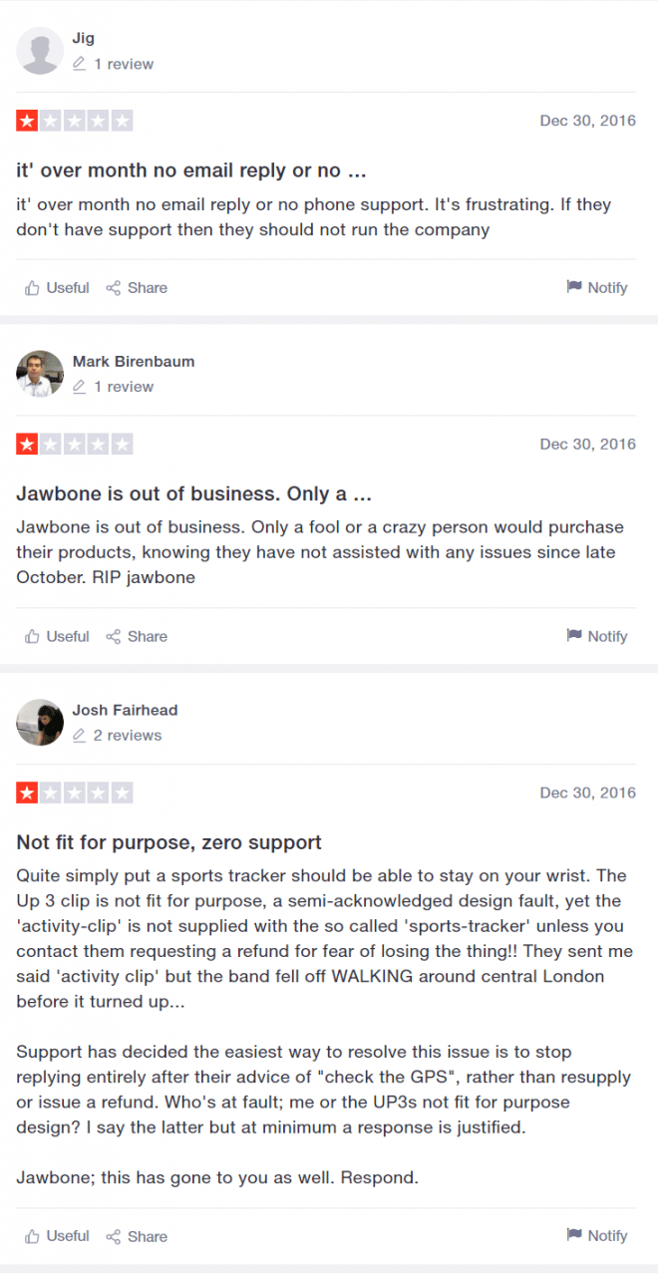
Task: Open reviewer name Jig
Action: pos(84,38)
